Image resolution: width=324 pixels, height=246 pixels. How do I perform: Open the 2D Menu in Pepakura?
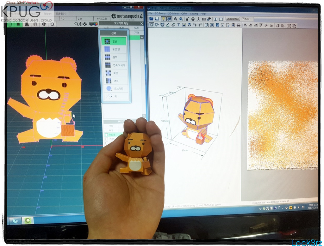click(173, 13)
